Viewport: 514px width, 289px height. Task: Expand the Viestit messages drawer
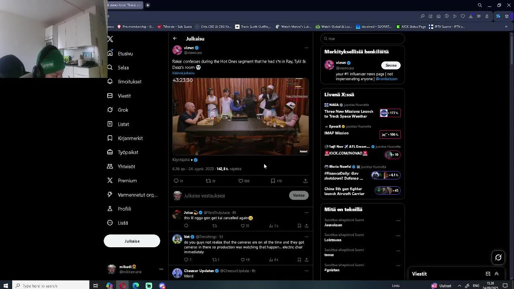[497, 274]
